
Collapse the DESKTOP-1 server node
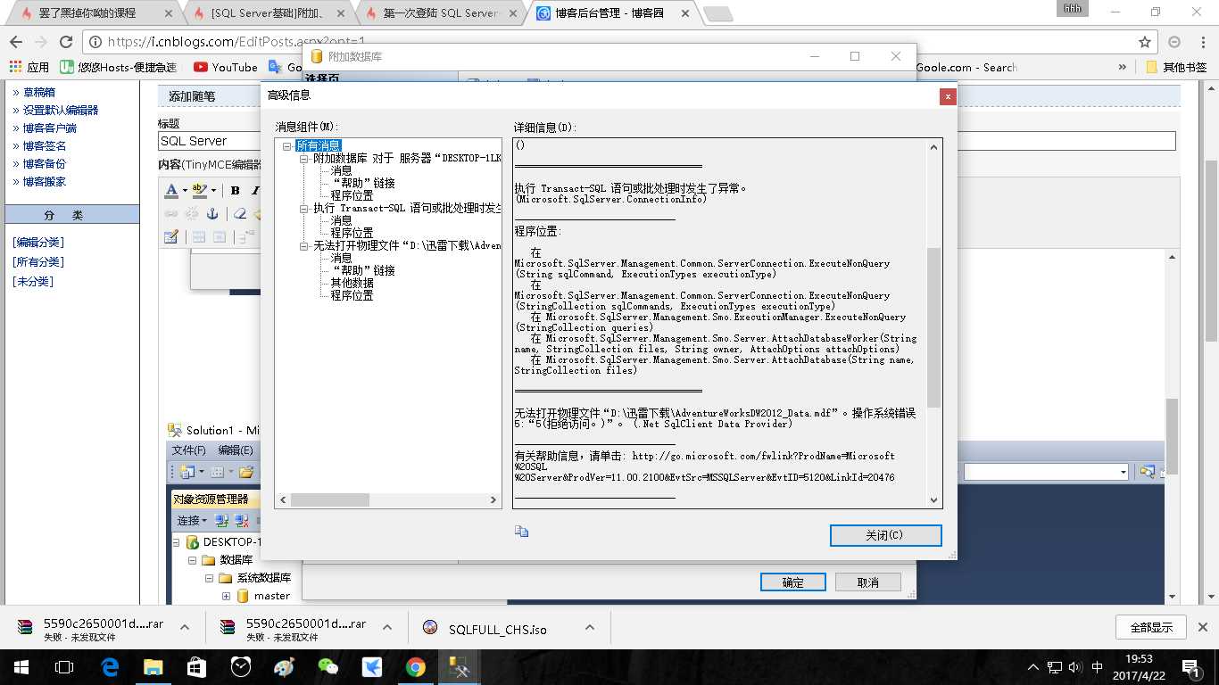point(177,542)
